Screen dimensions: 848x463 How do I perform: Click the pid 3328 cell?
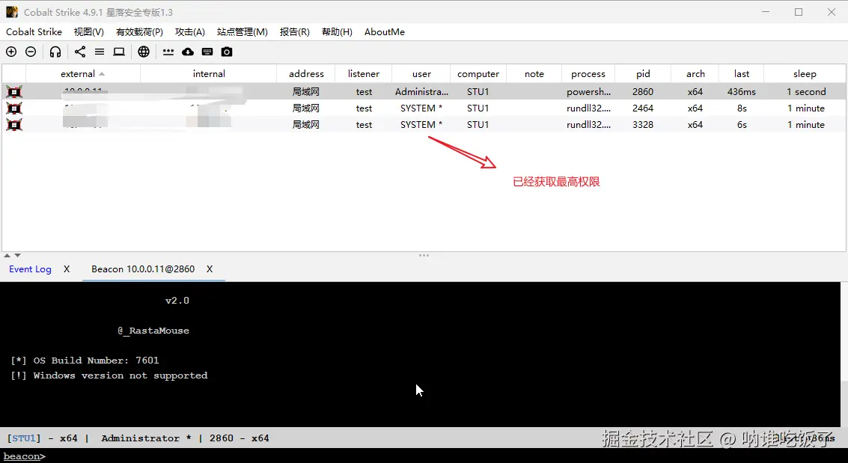(x=643, y=125)
